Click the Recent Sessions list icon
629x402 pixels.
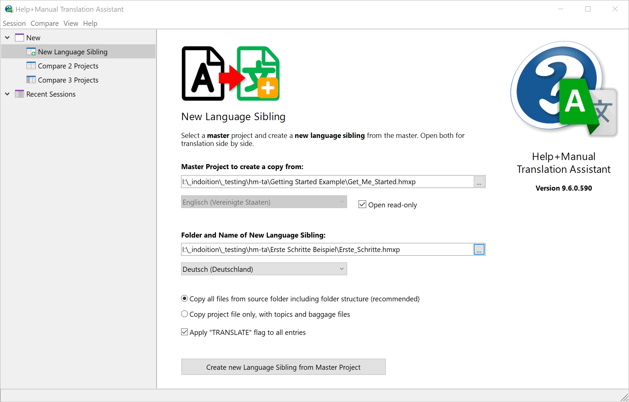[19, 94]
